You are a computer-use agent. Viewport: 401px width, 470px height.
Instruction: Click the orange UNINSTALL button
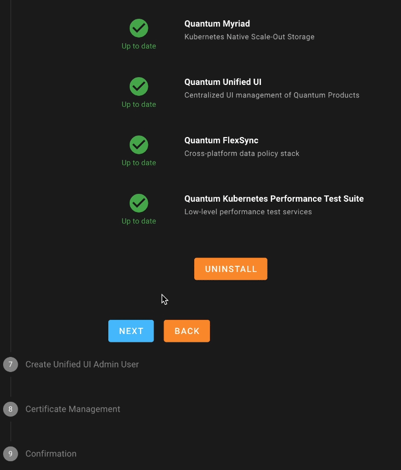[x=231, y=269]
